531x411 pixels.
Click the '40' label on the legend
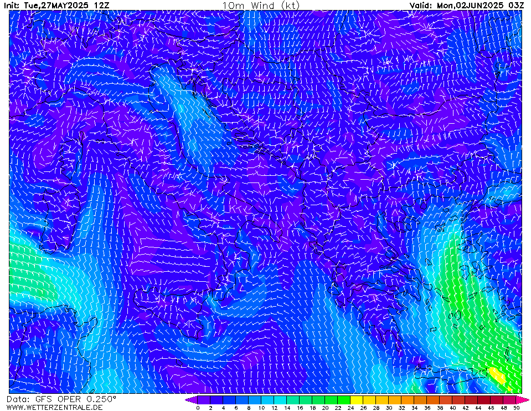click(x=453, y=408)
